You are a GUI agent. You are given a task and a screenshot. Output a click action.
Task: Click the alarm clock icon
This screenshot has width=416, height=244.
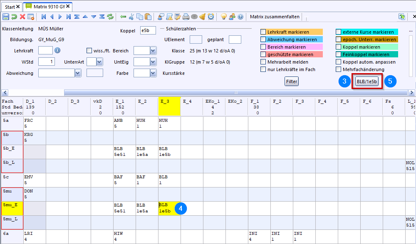(x=211, y=17)
